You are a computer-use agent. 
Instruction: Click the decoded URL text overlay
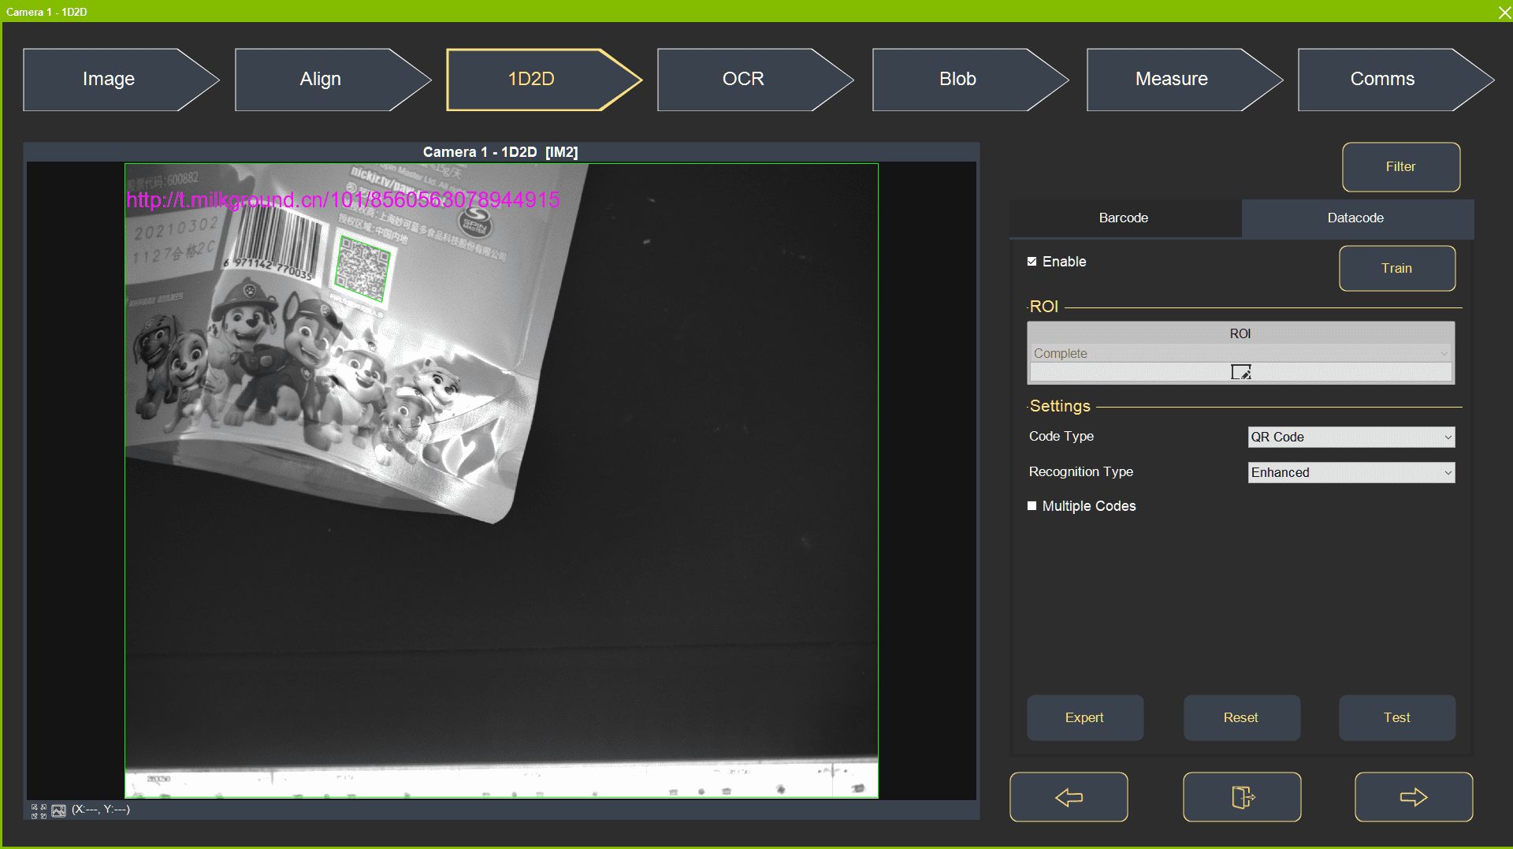(344, 200)
